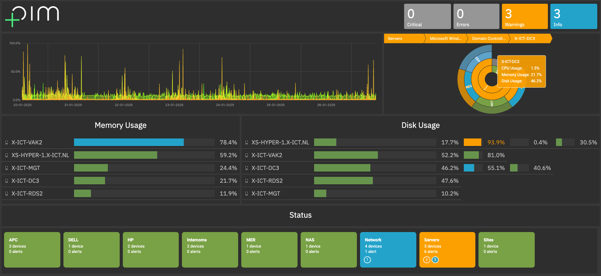
Task: Click the X-ICT-VAK2 blue memory usage bar
Action: (x=129, y=143)
